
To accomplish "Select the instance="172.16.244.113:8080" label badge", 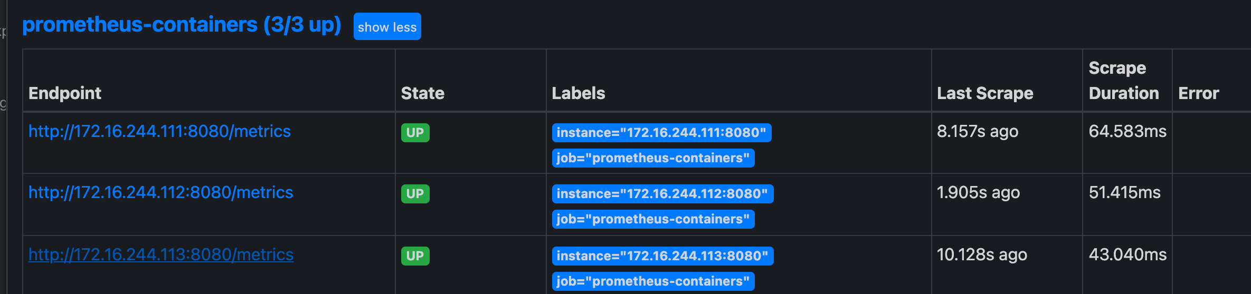I will pos(662,256).
